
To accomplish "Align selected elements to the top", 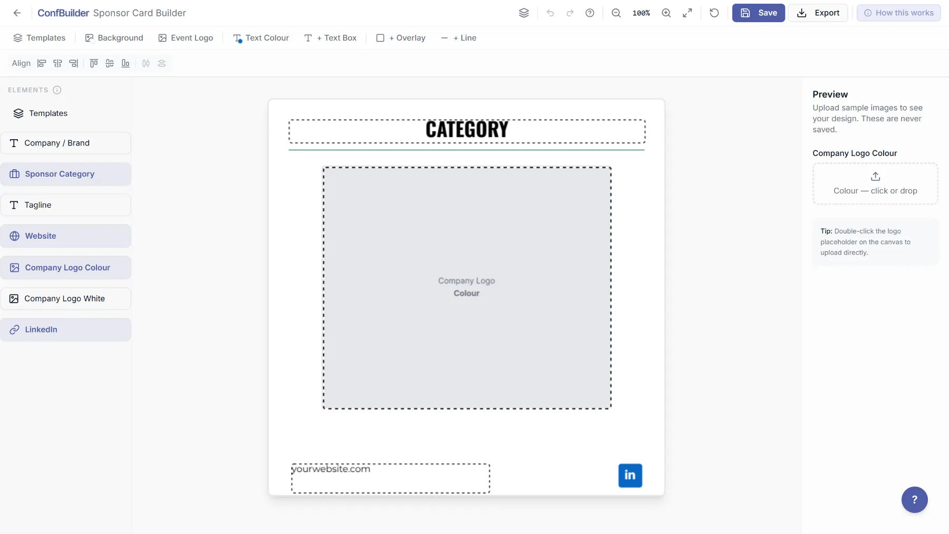I will pos(94,63).
